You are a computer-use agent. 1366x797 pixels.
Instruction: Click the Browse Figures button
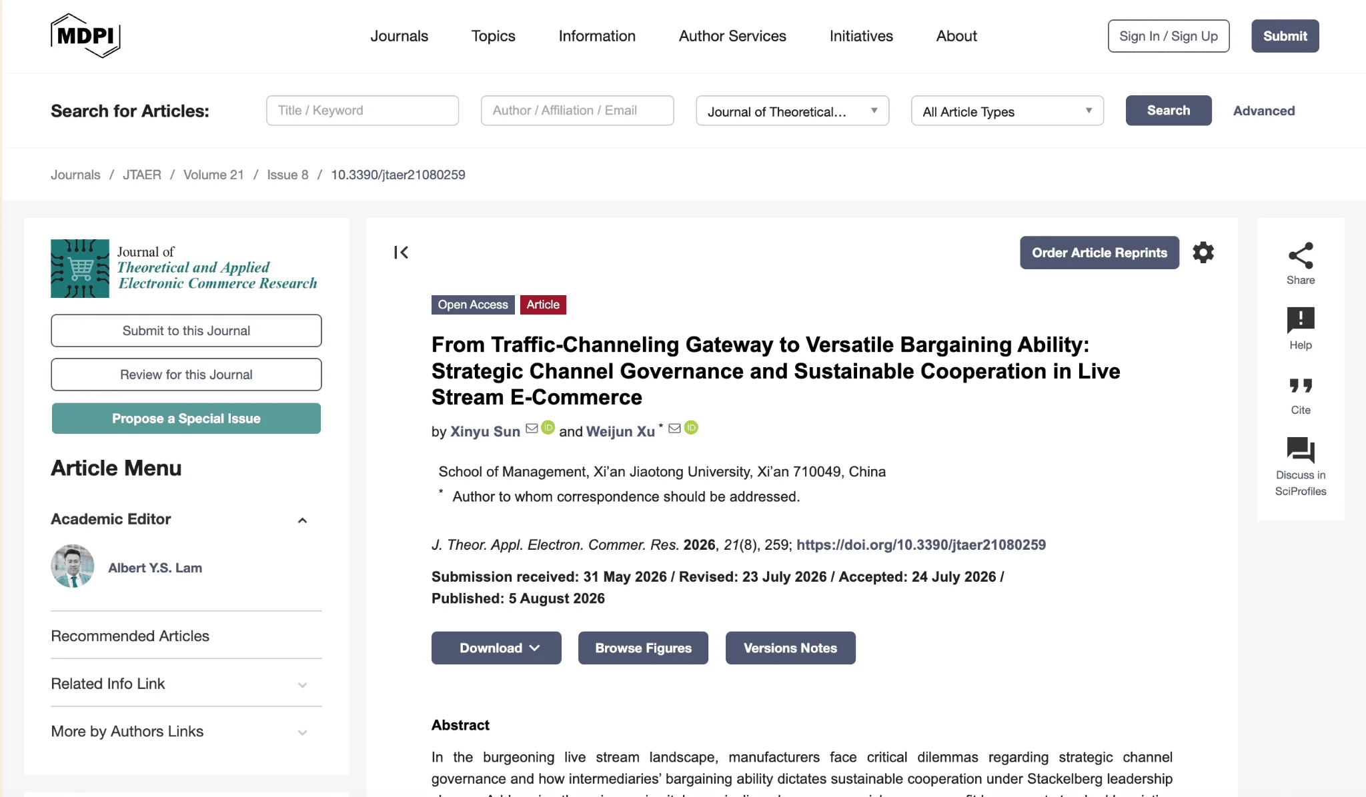[643, 648]
